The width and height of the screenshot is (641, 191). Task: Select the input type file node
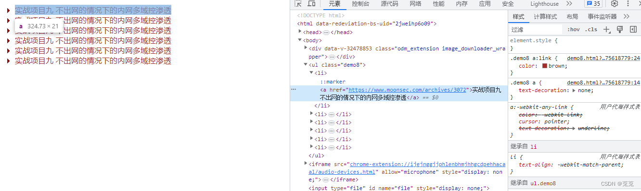tap(399, 188)
